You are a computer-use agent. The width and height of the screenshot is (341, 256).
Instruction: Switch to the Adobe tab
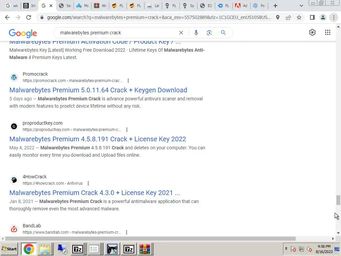click(x=241, y=6)
